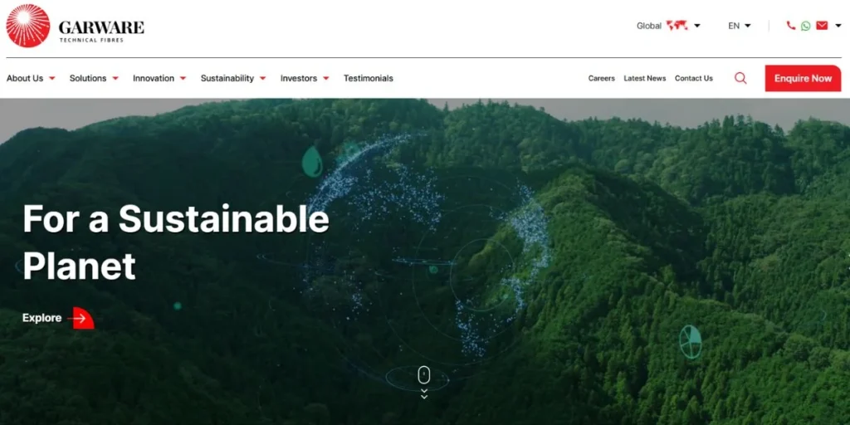Open the Investors menu
Viewport: 850px width, 425px height.
[305, 78]
